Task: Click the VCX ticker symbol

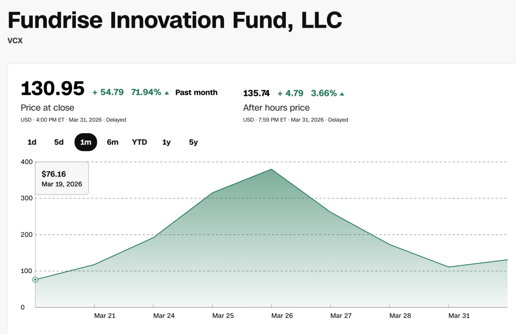Action: tap(15, 41)
